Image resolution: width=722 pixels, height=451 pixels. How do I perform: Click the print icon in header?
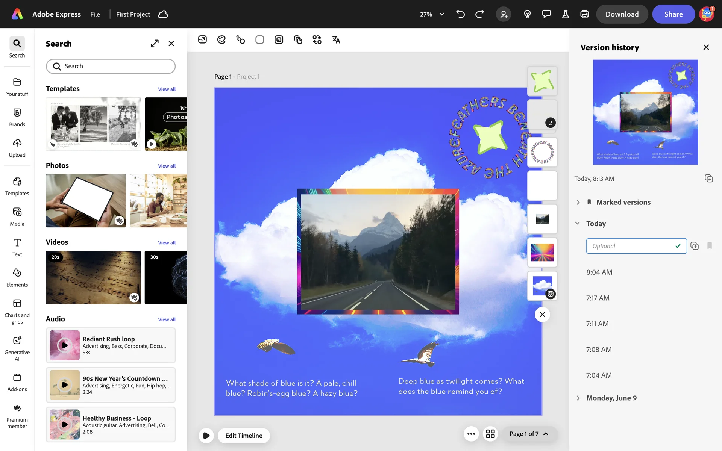click(584, 14)
